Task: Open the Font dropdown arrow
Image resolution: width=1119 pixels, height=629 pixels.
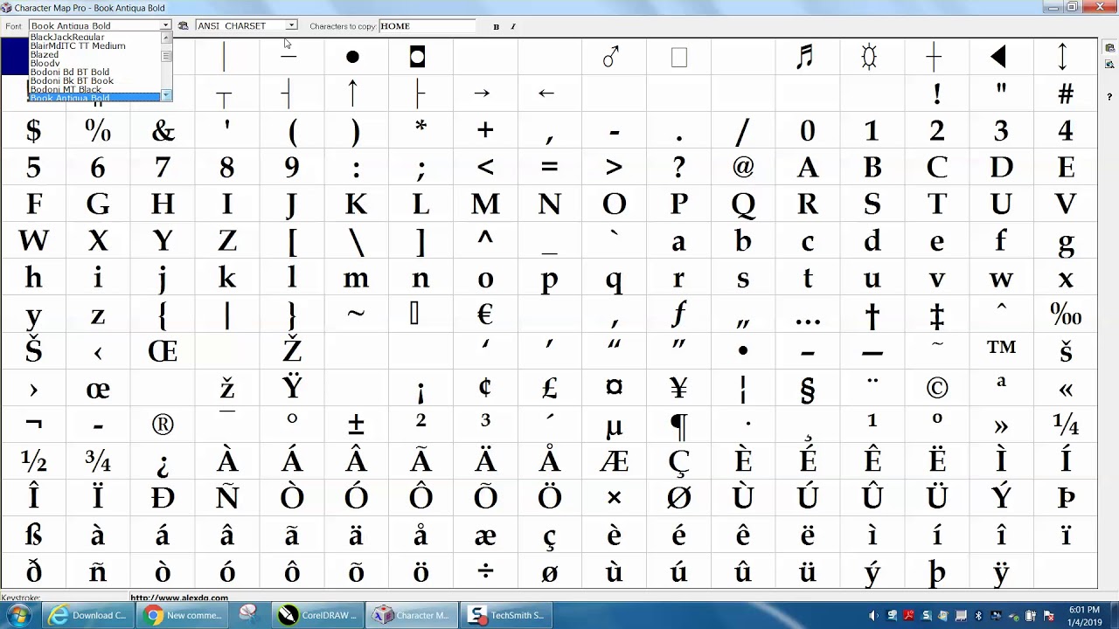Action: click(165, 26)
